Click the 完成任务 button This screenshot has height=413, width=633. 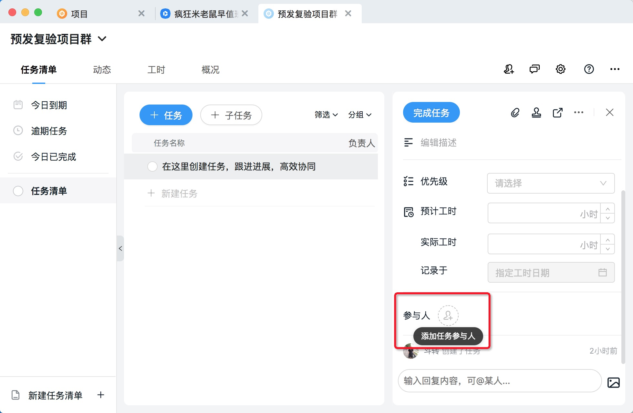coord(431,113)
